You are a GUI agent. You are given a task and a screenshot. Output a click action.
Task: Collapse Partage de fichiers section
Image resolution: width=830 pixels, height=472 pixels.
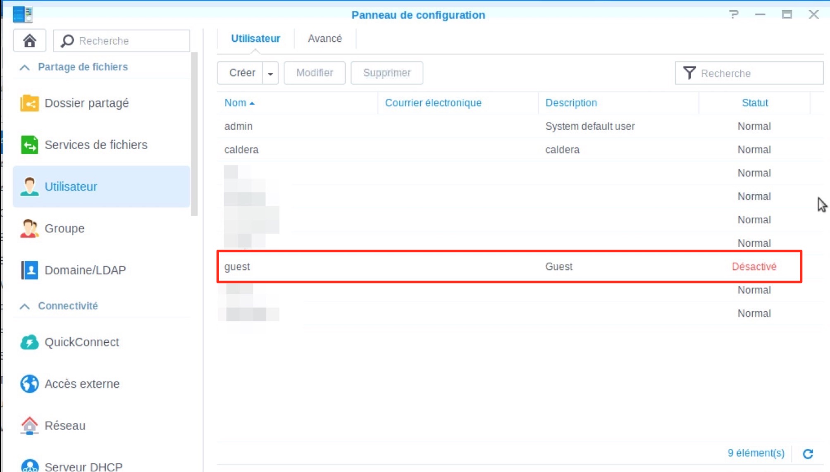[25, 67]
